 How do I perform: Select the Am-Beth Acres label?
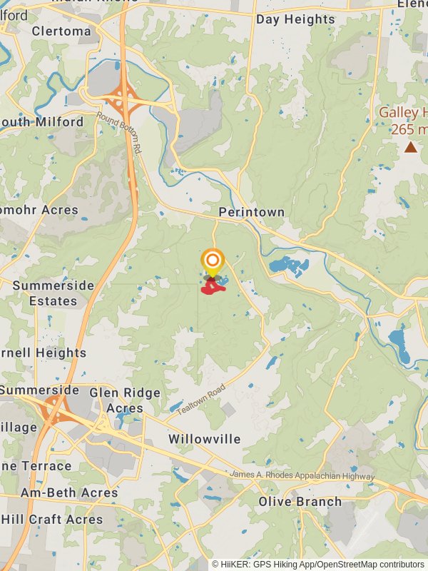coord(69,492)
